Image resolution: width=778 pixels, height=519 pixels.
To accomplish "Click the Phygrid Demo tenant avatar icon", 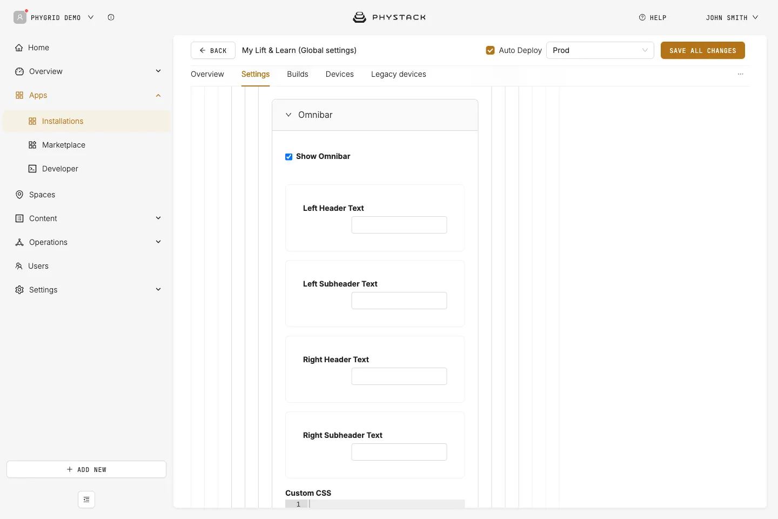I will [20, 17].
